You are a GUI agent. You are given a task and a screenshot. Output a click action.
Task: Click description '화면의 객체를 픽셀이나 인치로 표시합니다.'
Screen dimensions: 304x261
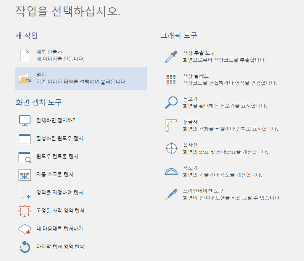[231, 129]
